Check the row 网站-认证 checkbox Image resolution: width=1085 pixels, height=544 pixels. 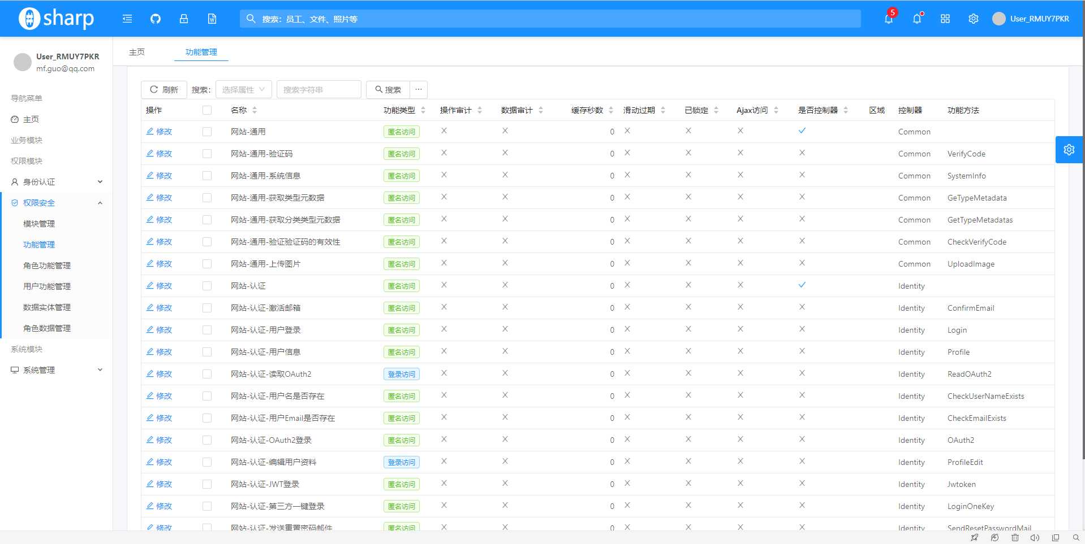click(207, 286)
